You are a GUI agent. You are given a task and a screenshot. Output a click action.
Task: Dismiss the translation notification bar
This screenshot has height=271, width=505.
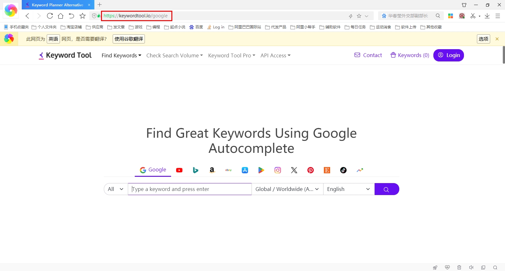coord(497,39)
